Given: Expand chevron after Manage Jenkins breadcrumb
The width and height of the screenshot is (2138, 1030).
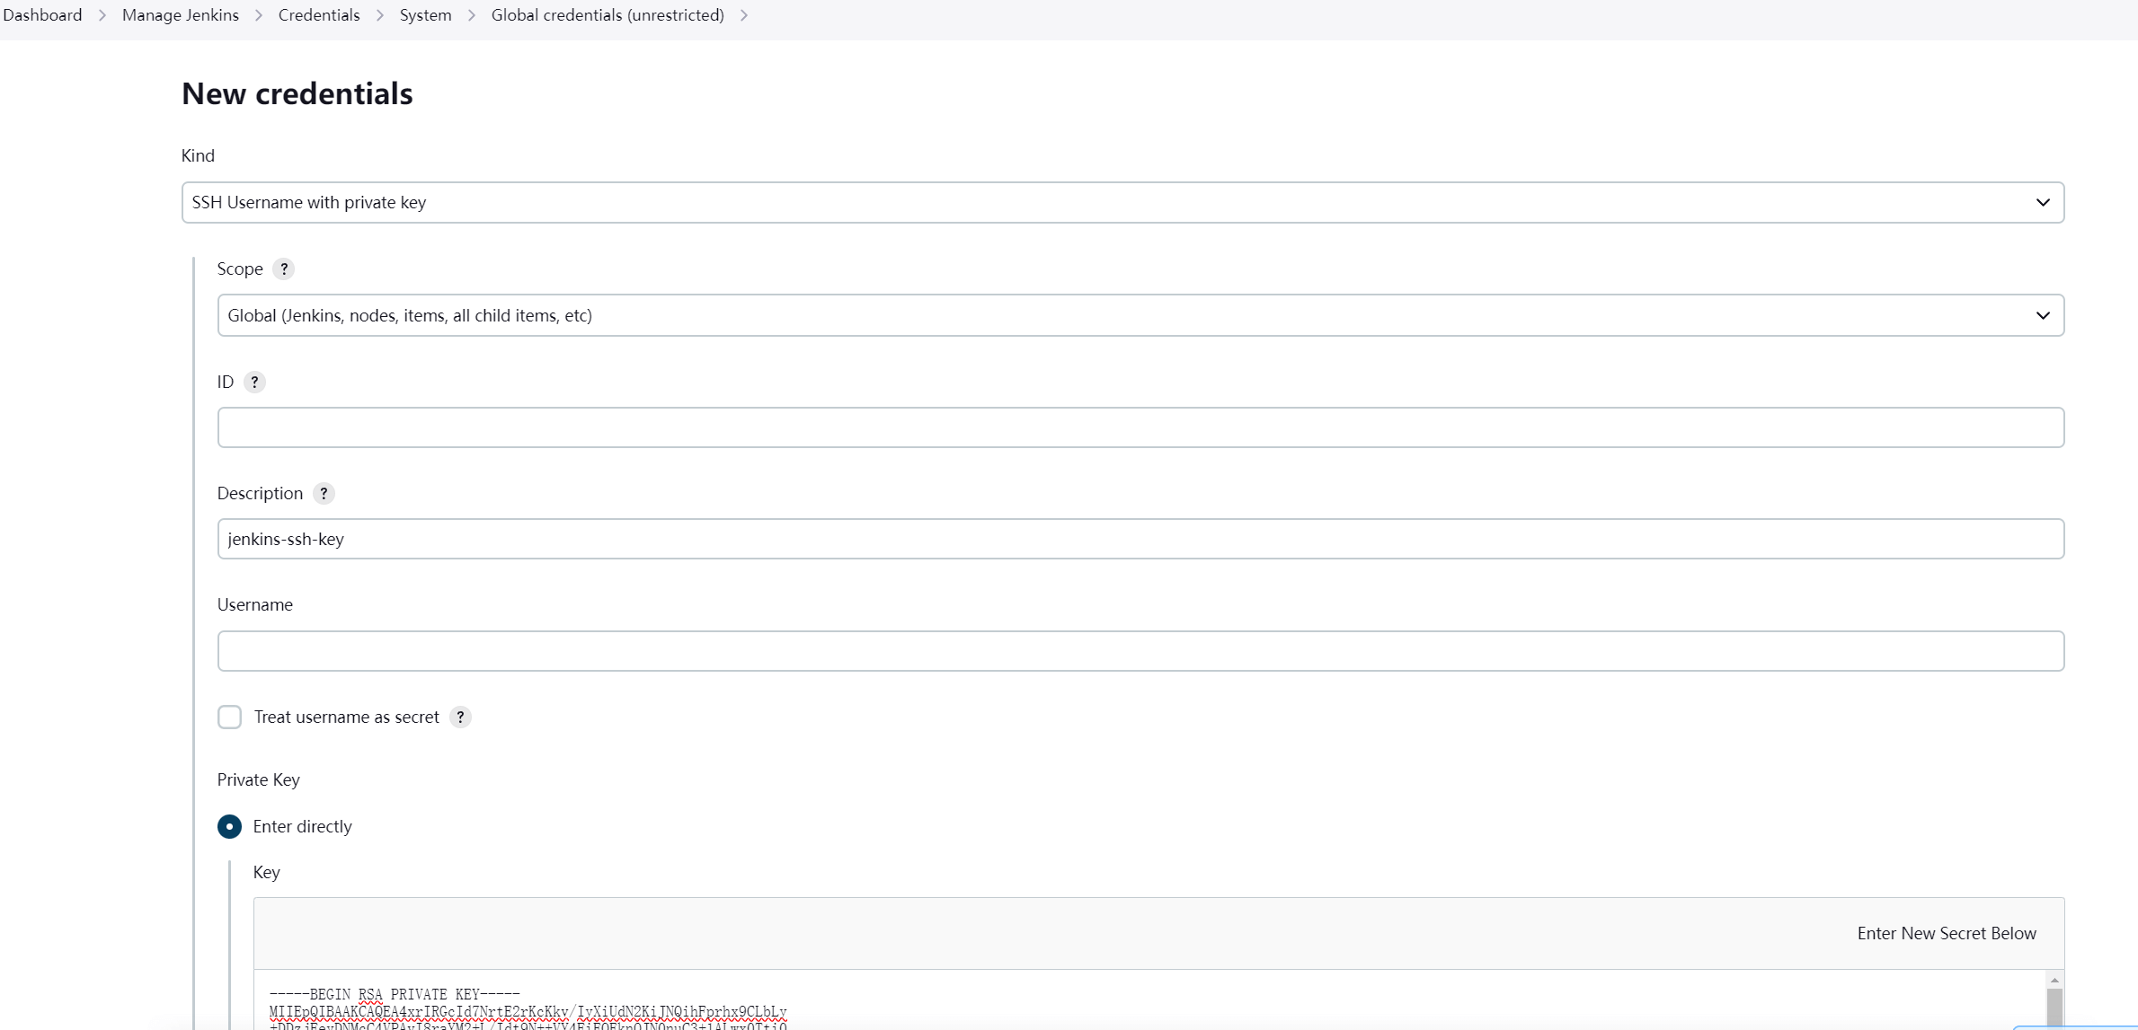Looking at the screenshot, I should (x=259, y=15).
